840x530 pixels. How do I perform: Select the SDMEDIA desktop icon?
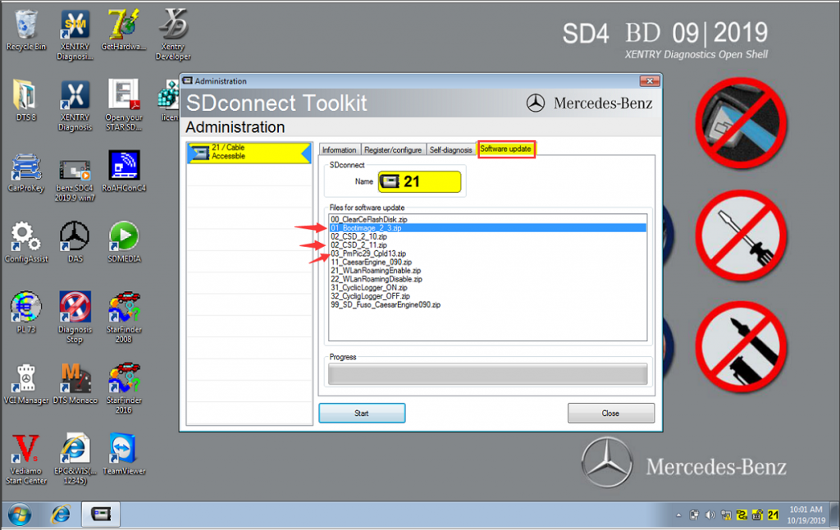pyautogui.click(x=124, y=243)
